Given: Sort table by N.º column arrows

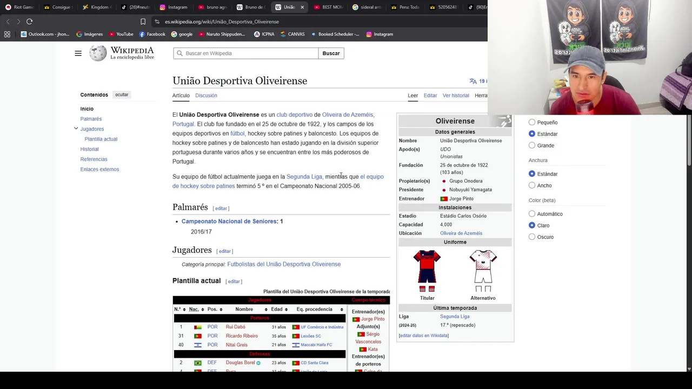Looking at the screenshot, I should pos(184,310).
